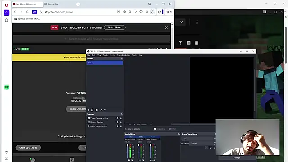Toggle visibility of Audio Input Capture source

[117, 126]
